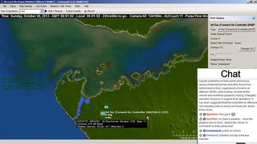Viewport: 257px width, 144px height.
Task: Click the Damage Ctrl button
Action: coord(247,49)
